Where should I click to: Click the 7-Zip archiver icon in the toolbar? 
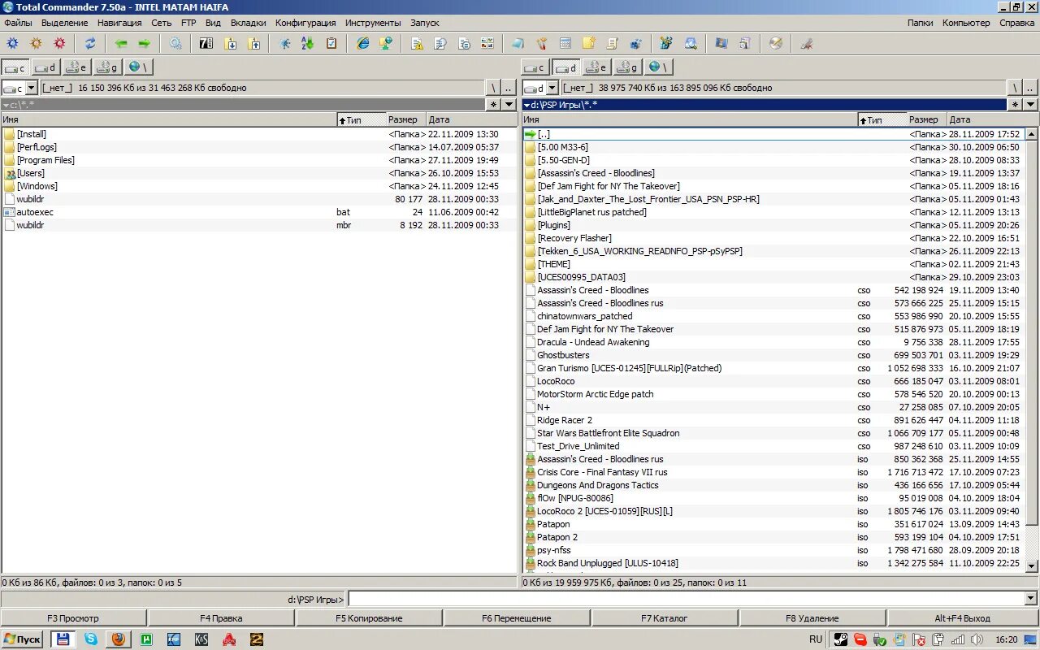pyautogui.click(x=206, y=43)
